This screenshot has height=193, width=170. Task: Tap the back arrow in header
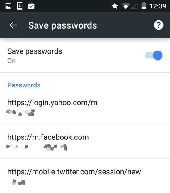13,25
